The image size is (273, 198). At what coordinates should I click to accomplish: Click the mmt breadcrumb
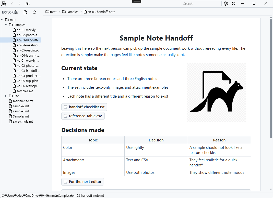51,12
